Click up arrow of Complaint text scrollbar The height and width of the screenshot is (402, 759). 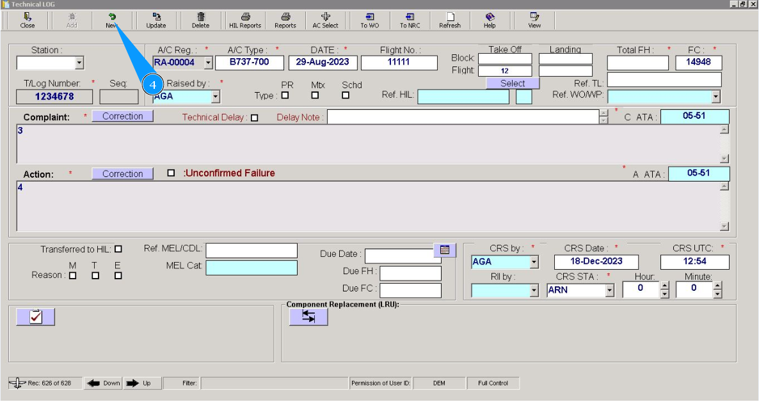pyautogui.click(x=724, y=129)
